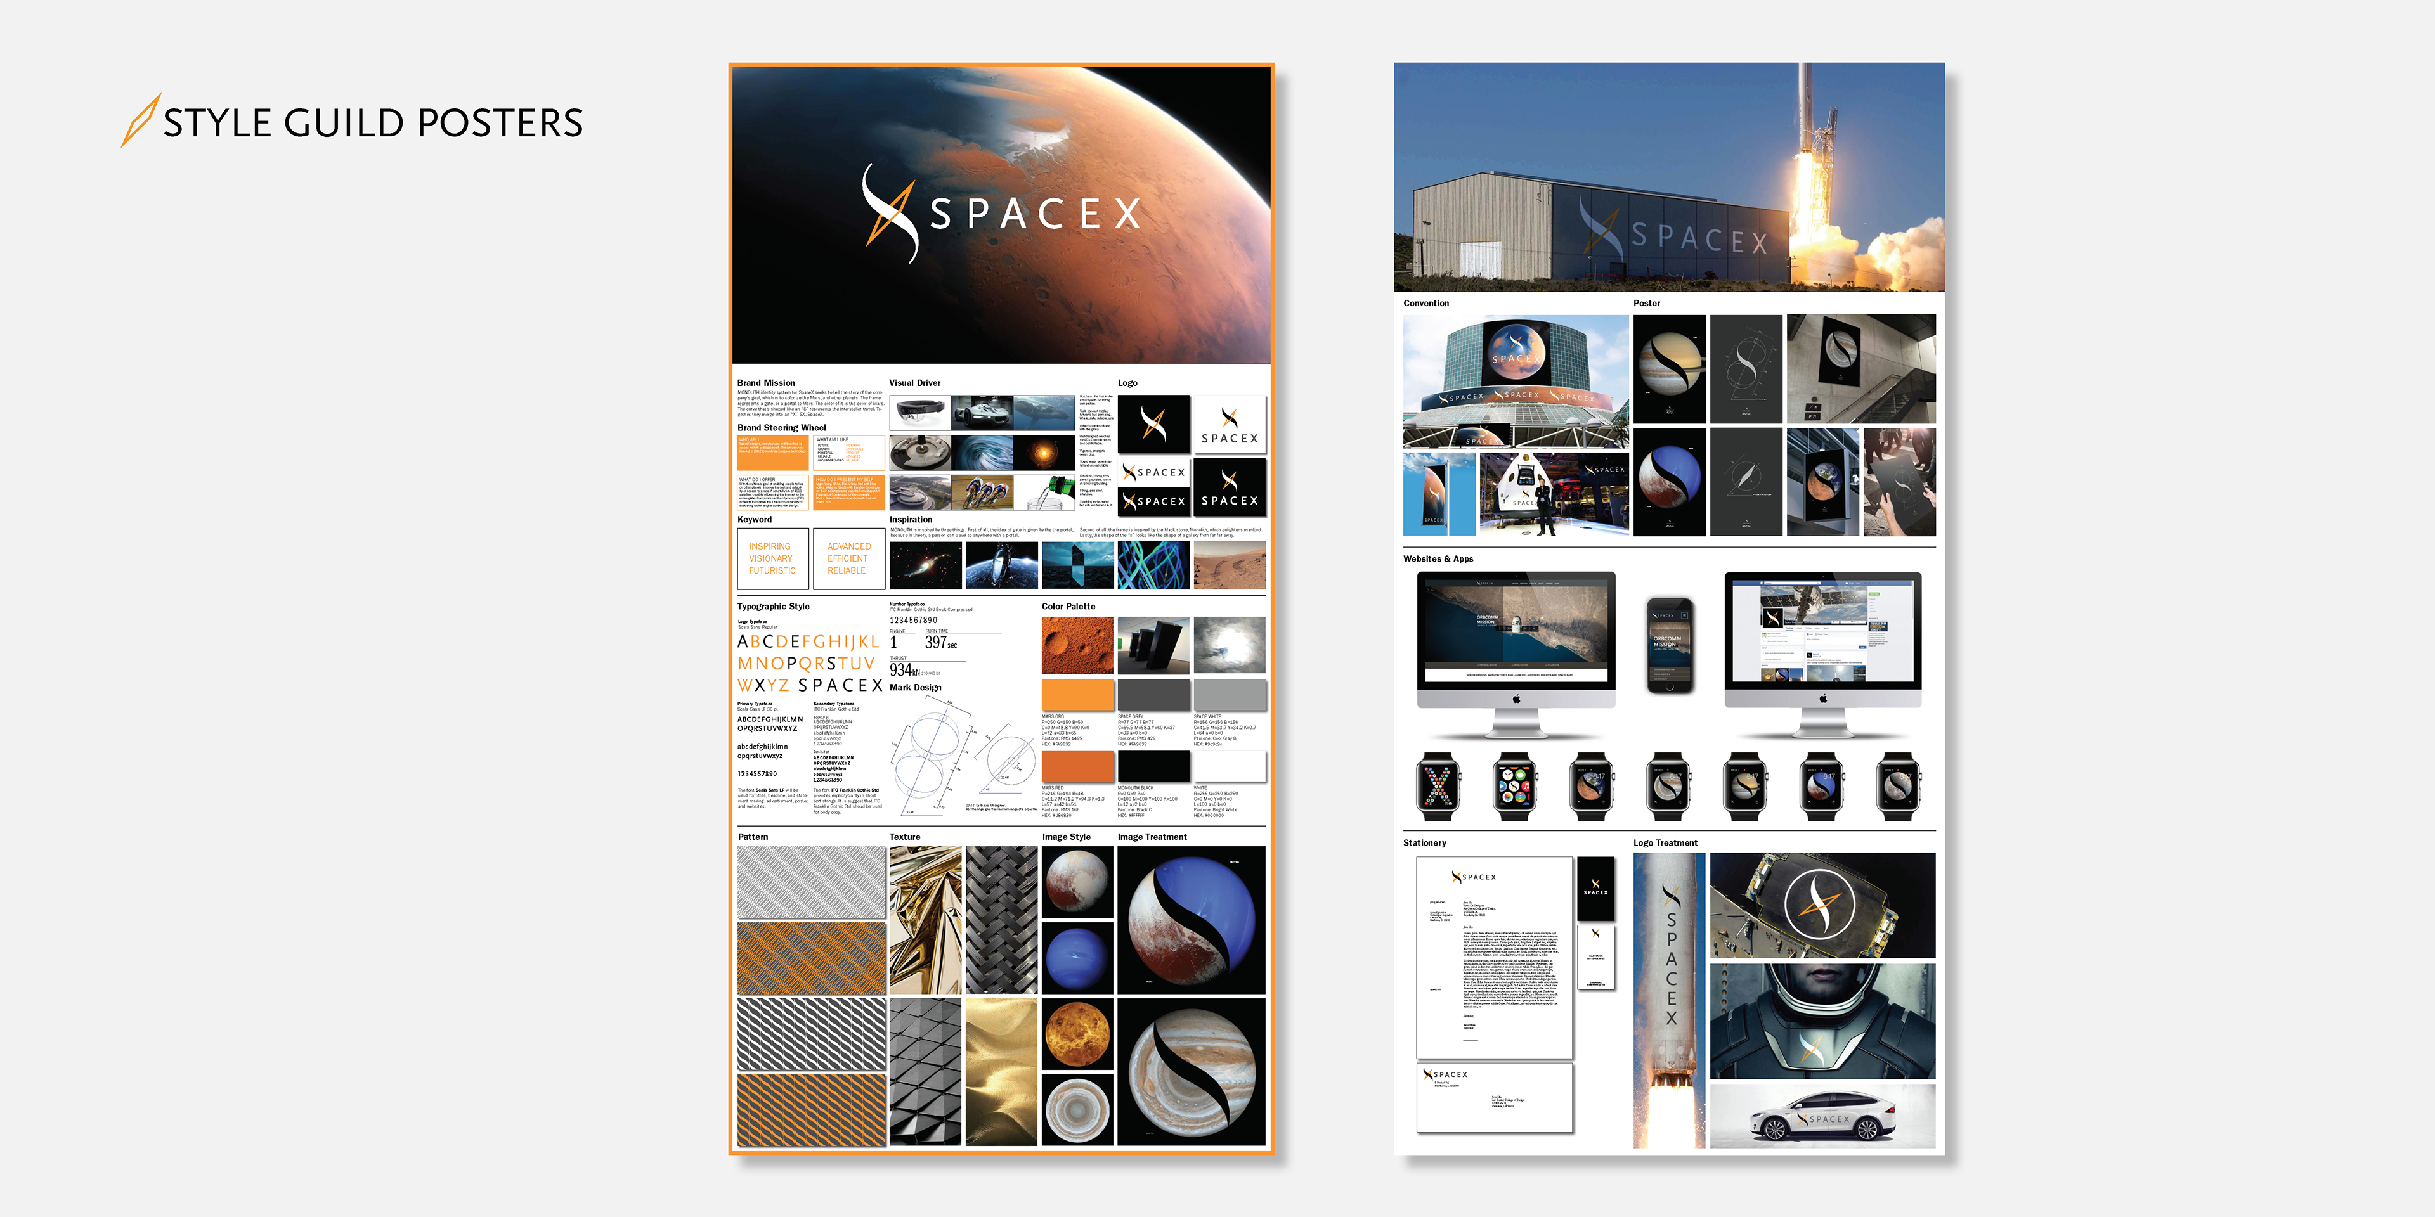The image size is (2435, 1217).
Task: Pick the Monolith black color swatch
Action: pyautogui.click(x=1153, y=766)
